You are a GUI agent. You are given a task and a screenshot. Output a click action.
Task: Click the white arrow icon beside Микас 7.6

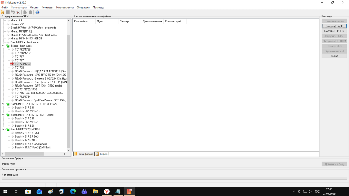8,21
